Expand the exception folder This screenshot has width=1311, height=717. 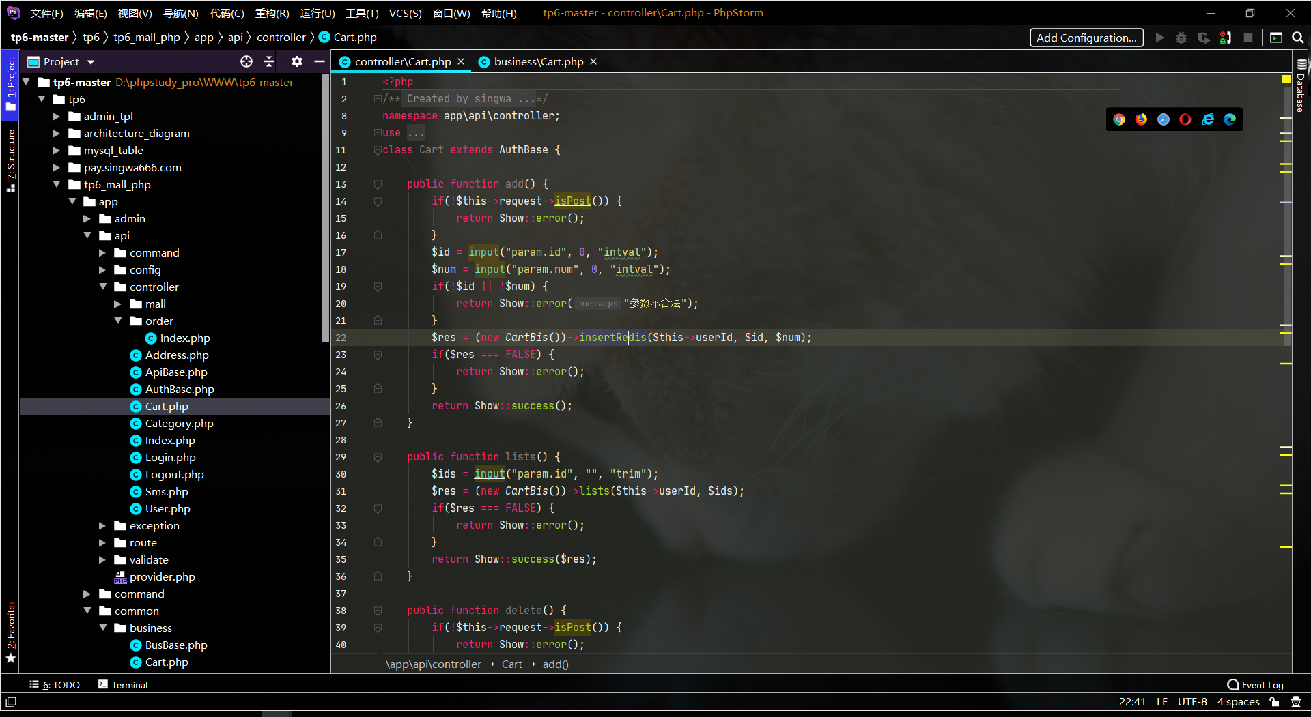click(102, 526)
